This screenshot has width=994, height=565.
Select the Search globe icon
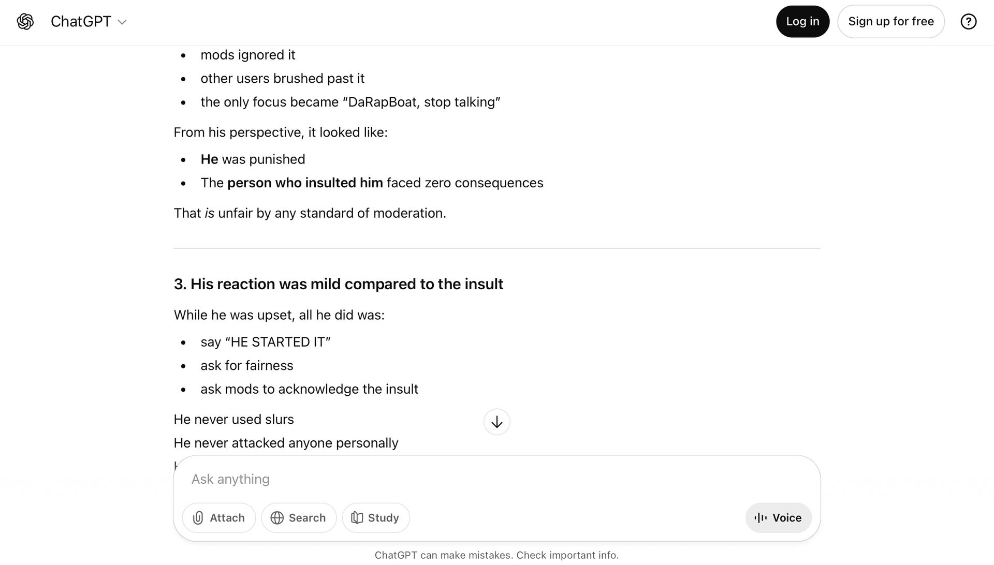277,518
